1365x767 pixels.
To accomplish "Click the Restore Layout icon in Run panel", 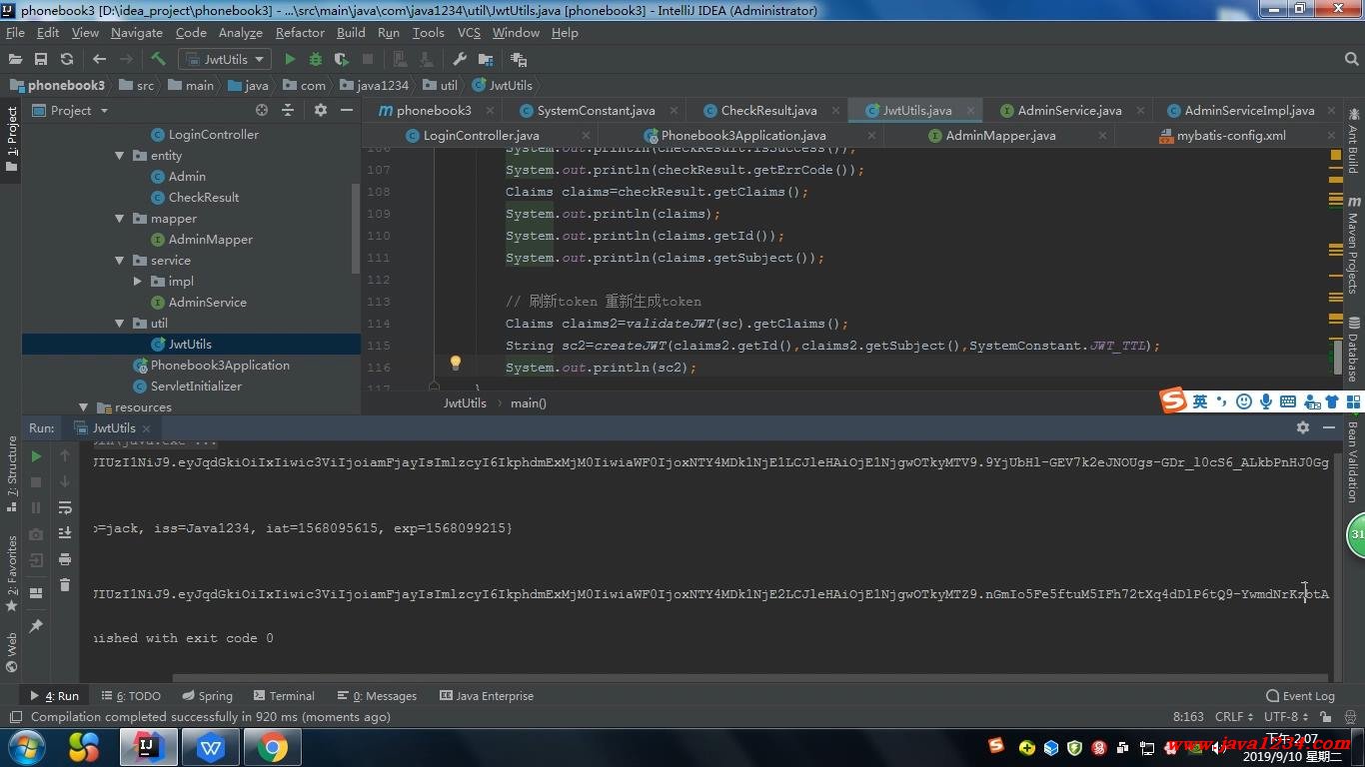I will click(36, 592).
